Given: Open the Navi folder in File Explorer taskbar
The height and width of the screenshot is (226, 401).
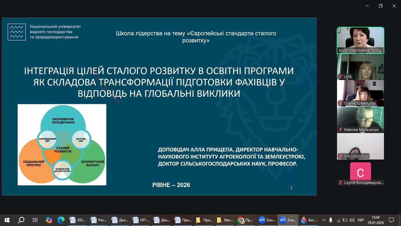Looking at the screenshot, I should (x=225, y=220).
